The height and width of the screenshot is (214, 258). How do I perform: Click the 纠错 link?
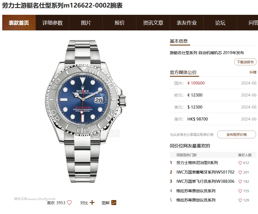pyautogui.click(x=253, y=72)
